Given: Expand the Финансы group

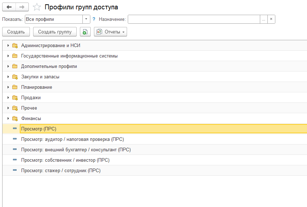Looking at the screenshot, I should point(8,119).
